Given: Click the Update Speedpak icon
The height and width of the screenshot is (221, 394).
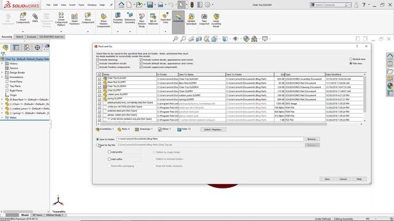Looking at the screenshot, I should 191,19.
